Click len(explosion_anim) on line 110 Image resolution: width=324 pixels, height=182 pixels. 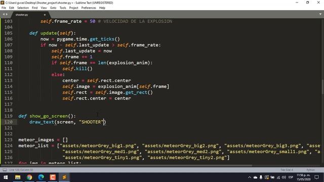coord(124,63)
